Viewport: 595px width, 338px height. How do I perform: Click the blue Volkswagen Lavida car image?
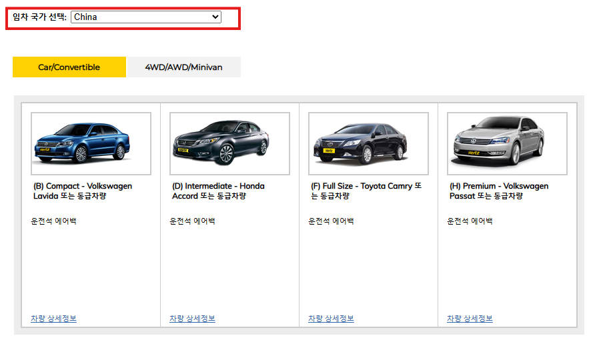tap(91, 143)
